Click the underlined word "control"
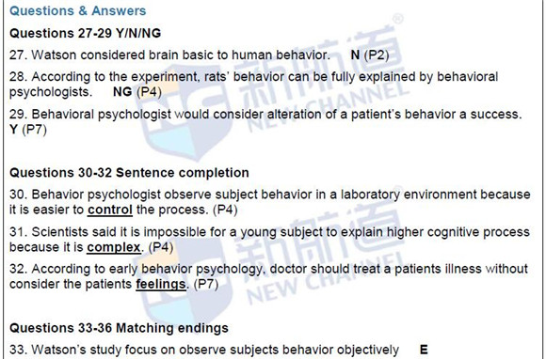 coord(110,210)
